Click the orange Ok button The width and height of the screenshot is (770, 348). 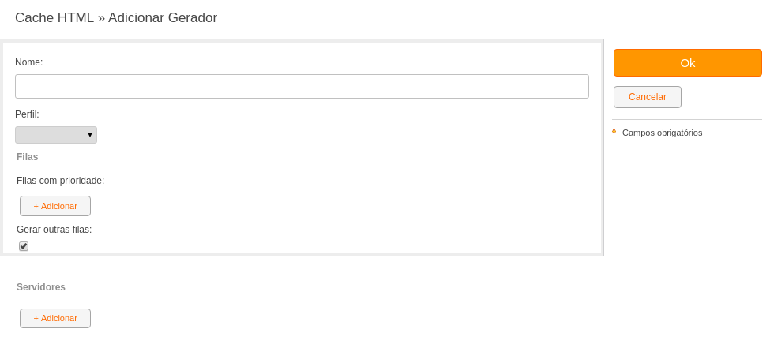point(688,63)
